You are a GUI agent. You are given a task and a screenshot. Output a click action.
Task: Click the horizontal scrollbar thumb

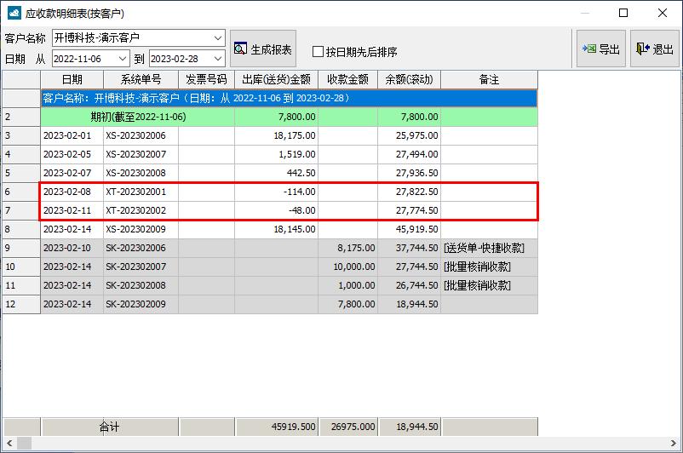pos(24,444)
